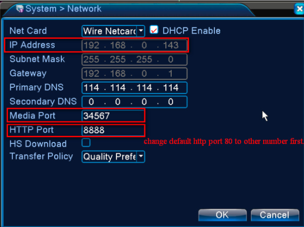Select the Secondary DNS address field
Image resolution: width=304 pixels, height=227 pixels.
pos(135,102)
